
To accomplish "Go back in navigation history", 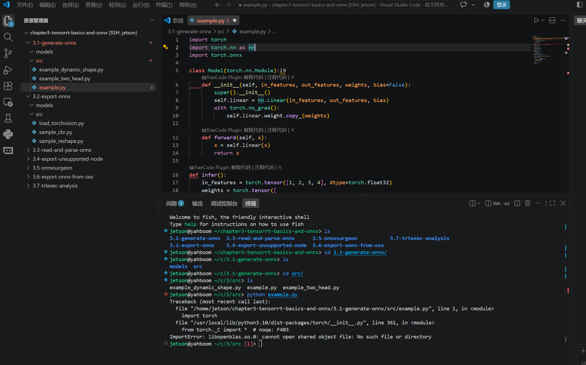I will 218,5.
